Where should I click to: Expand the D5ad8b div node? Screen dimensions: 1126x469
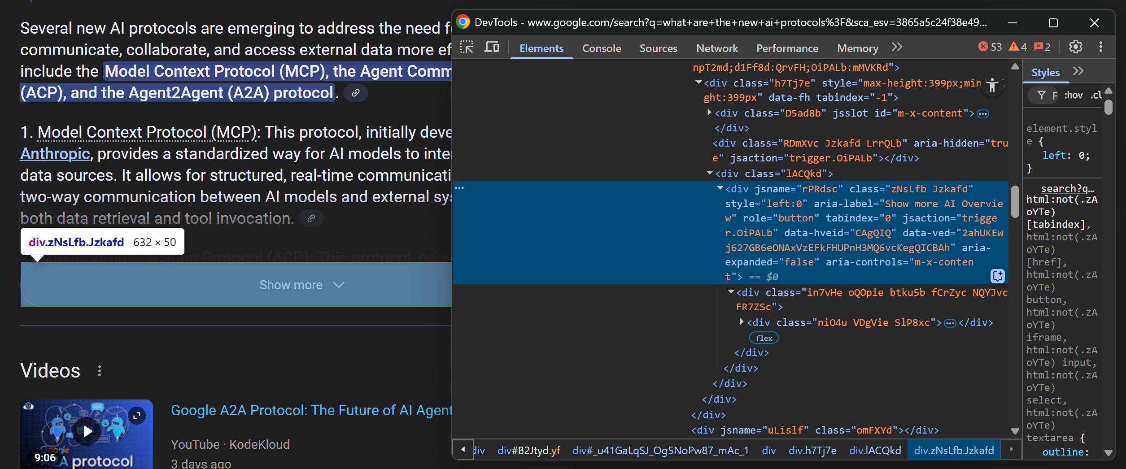point(709,113)
